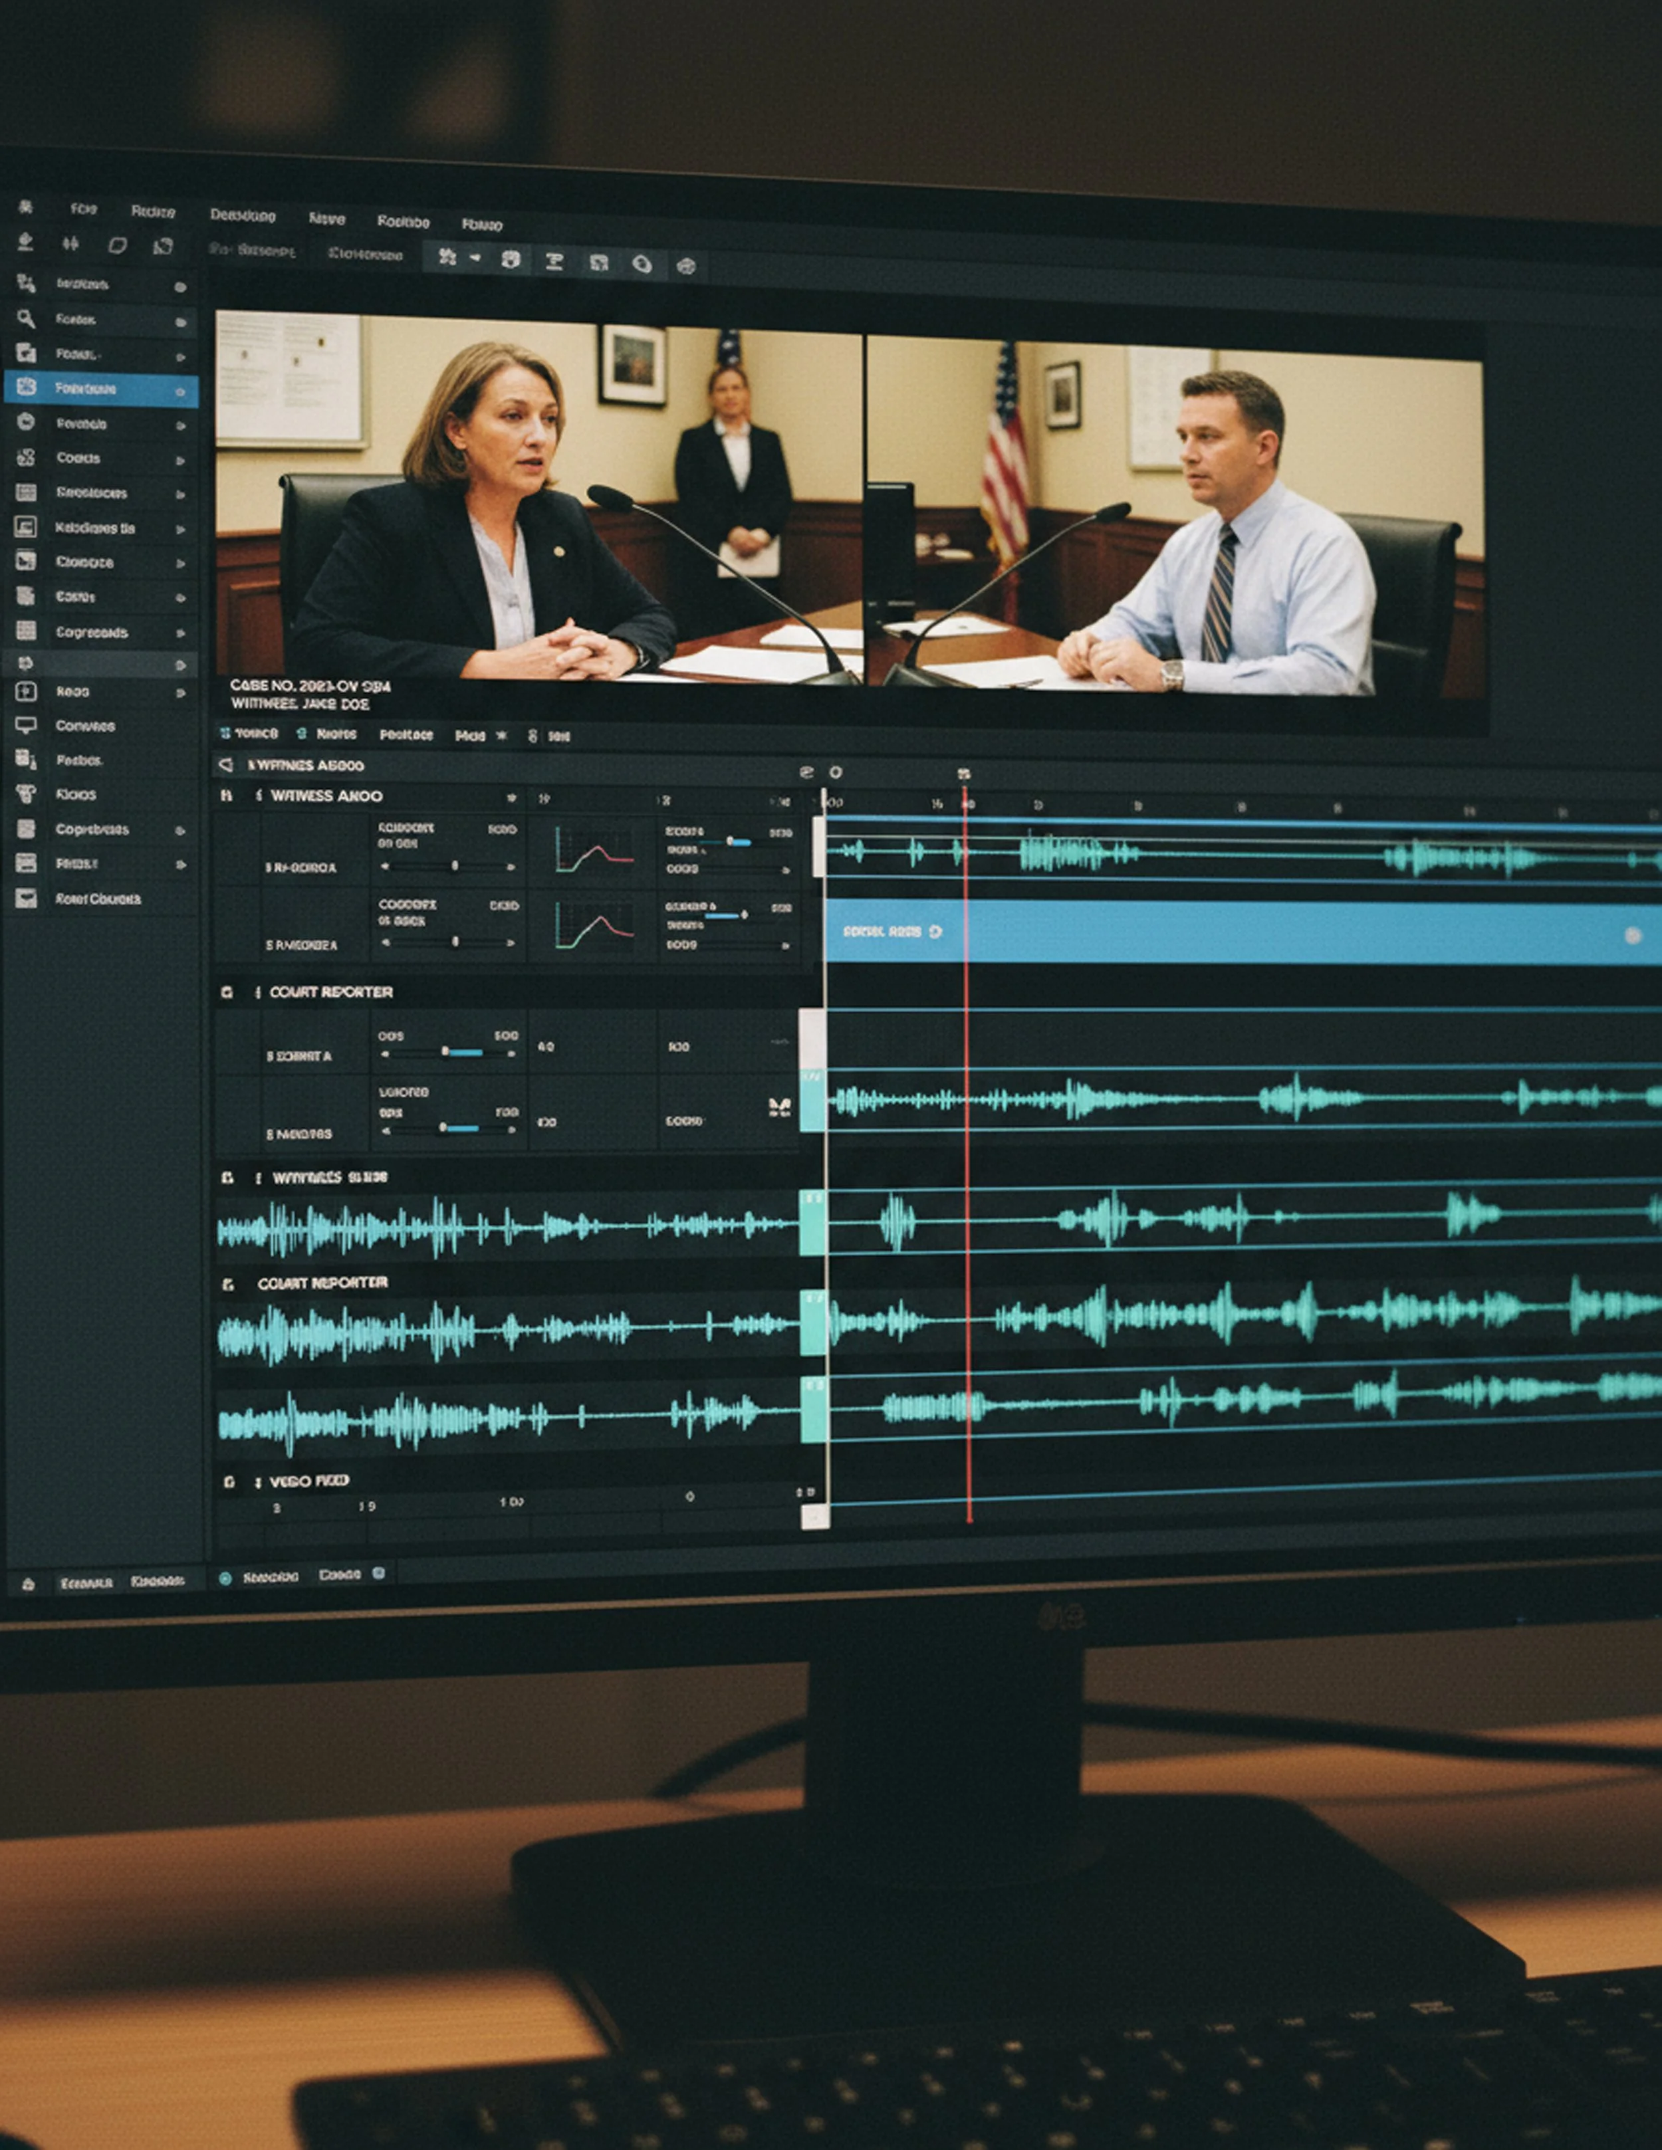Expand the arrow next to the Rooo sidebar item
Viewport: 1662px width, 2150px height.
pos(180,694)
